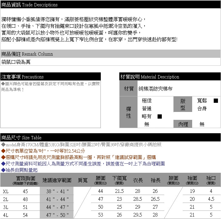Image resolution: width=221 pixels, height=219 pixels.
Task: Click the 實際胸圍 column header
Action: pyautogui.click(x=25, y=180)
